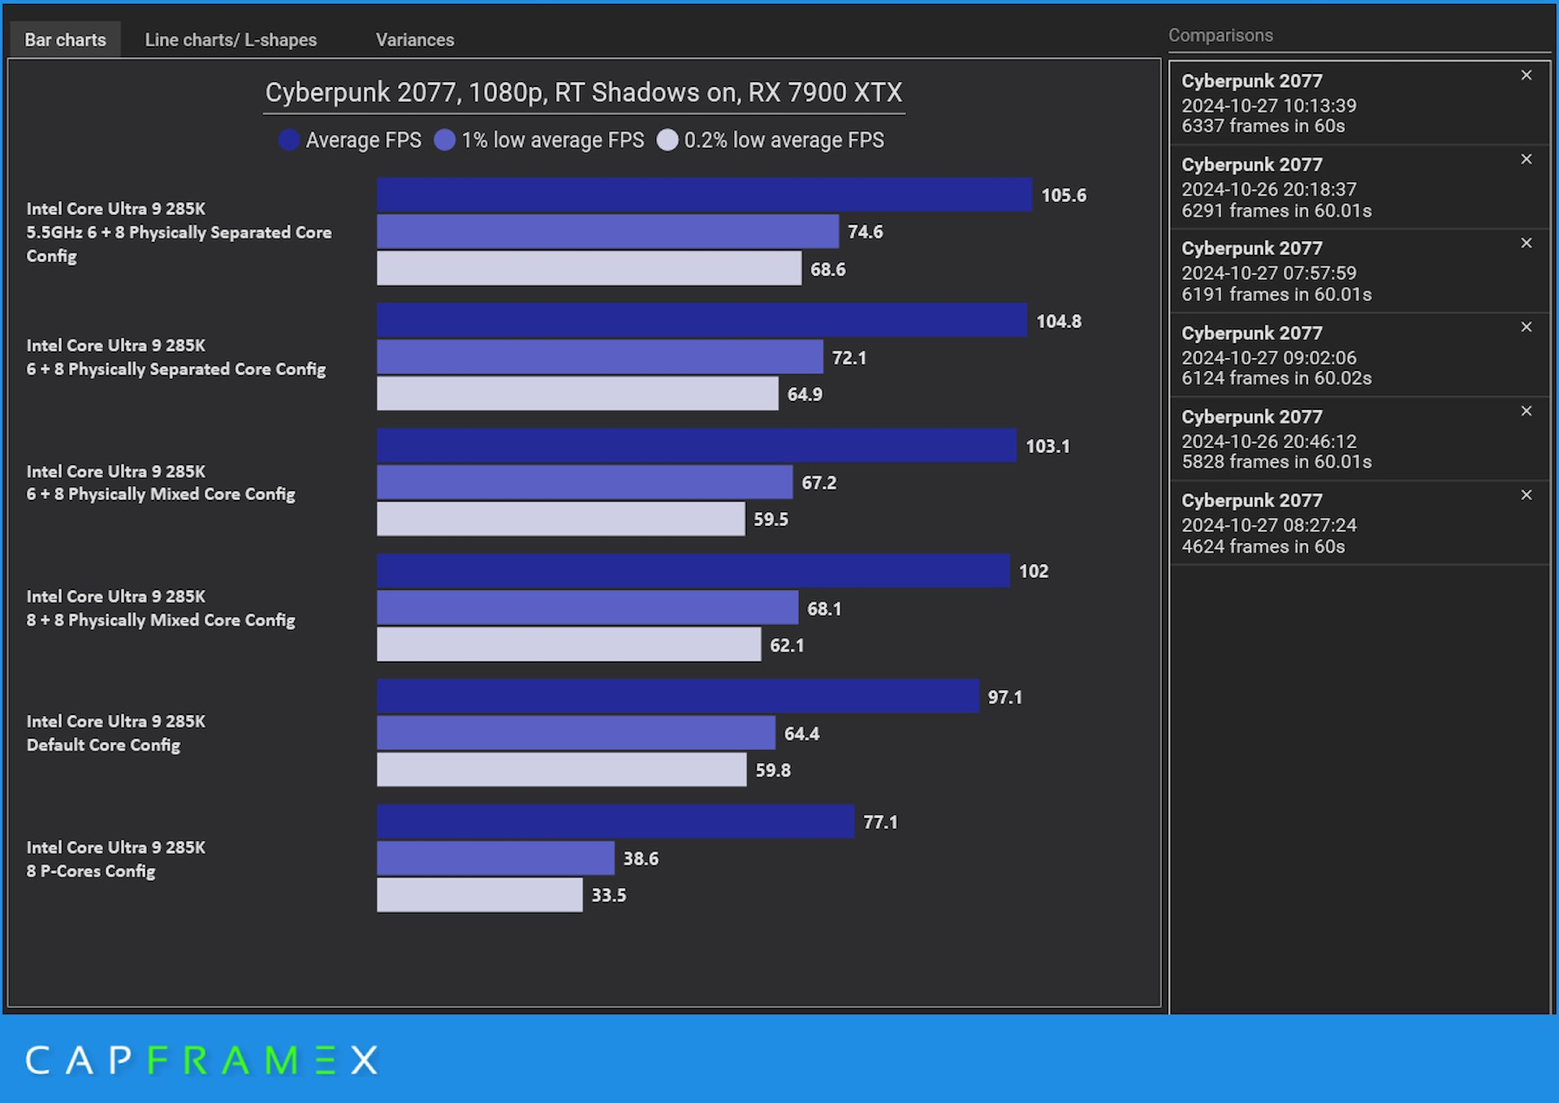Viewport: 1559px width, 1103px height.
Task: Click the chart title Cyberpunk 2077, 1080p, RT Shadows
Action: tap(584, 93)
